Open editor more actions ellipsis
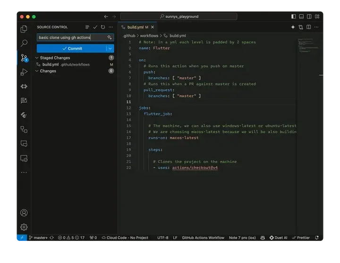Viewport: 340px width, 263px height. (316, 27)
